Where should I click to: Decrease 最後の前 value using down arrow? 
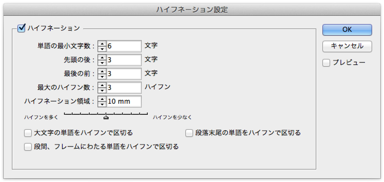click(102, 76)
